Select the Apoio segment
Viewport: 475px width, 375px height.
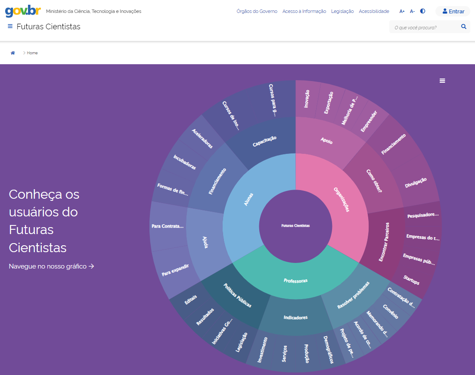(326, 141)
